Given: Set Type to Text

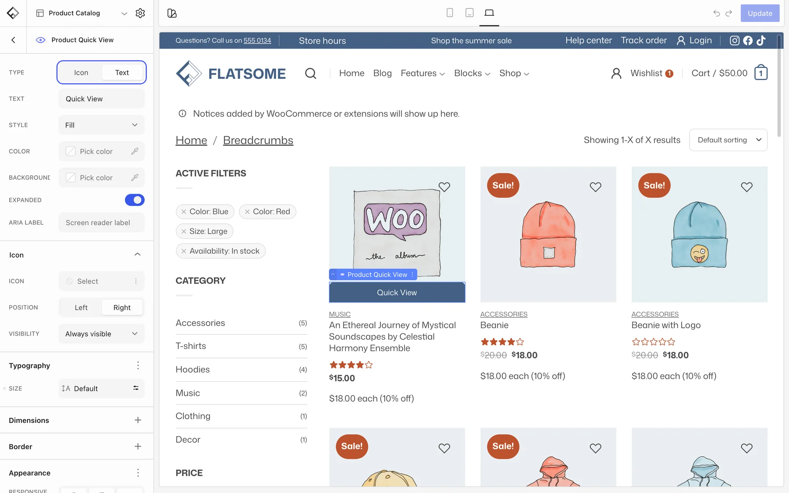Looking at the screenshot, I should click(122, 72).
